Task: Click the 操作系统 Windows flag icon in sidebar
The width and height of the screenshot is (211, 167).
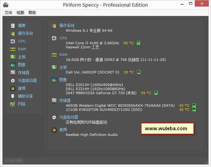Action: [13, 34]
